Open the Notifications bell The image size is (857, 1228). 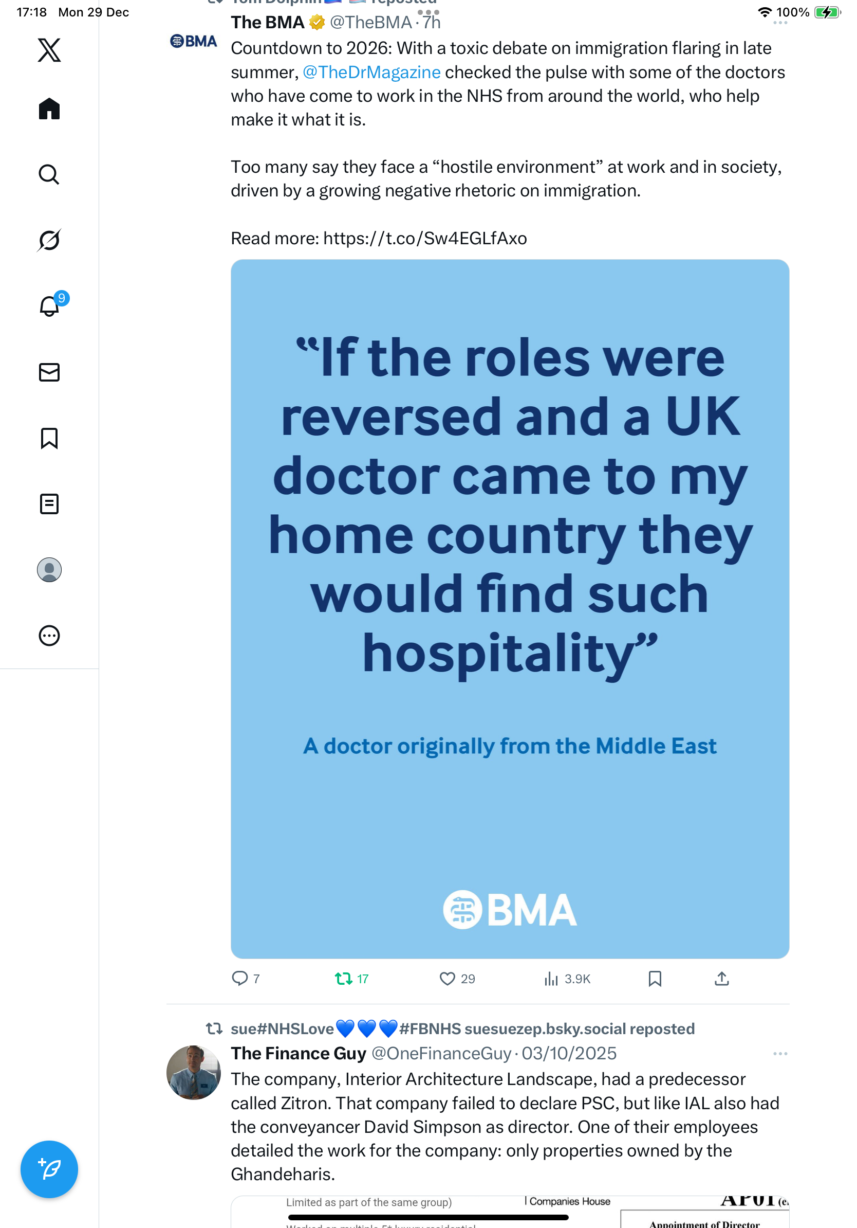(x=49, y=306)
